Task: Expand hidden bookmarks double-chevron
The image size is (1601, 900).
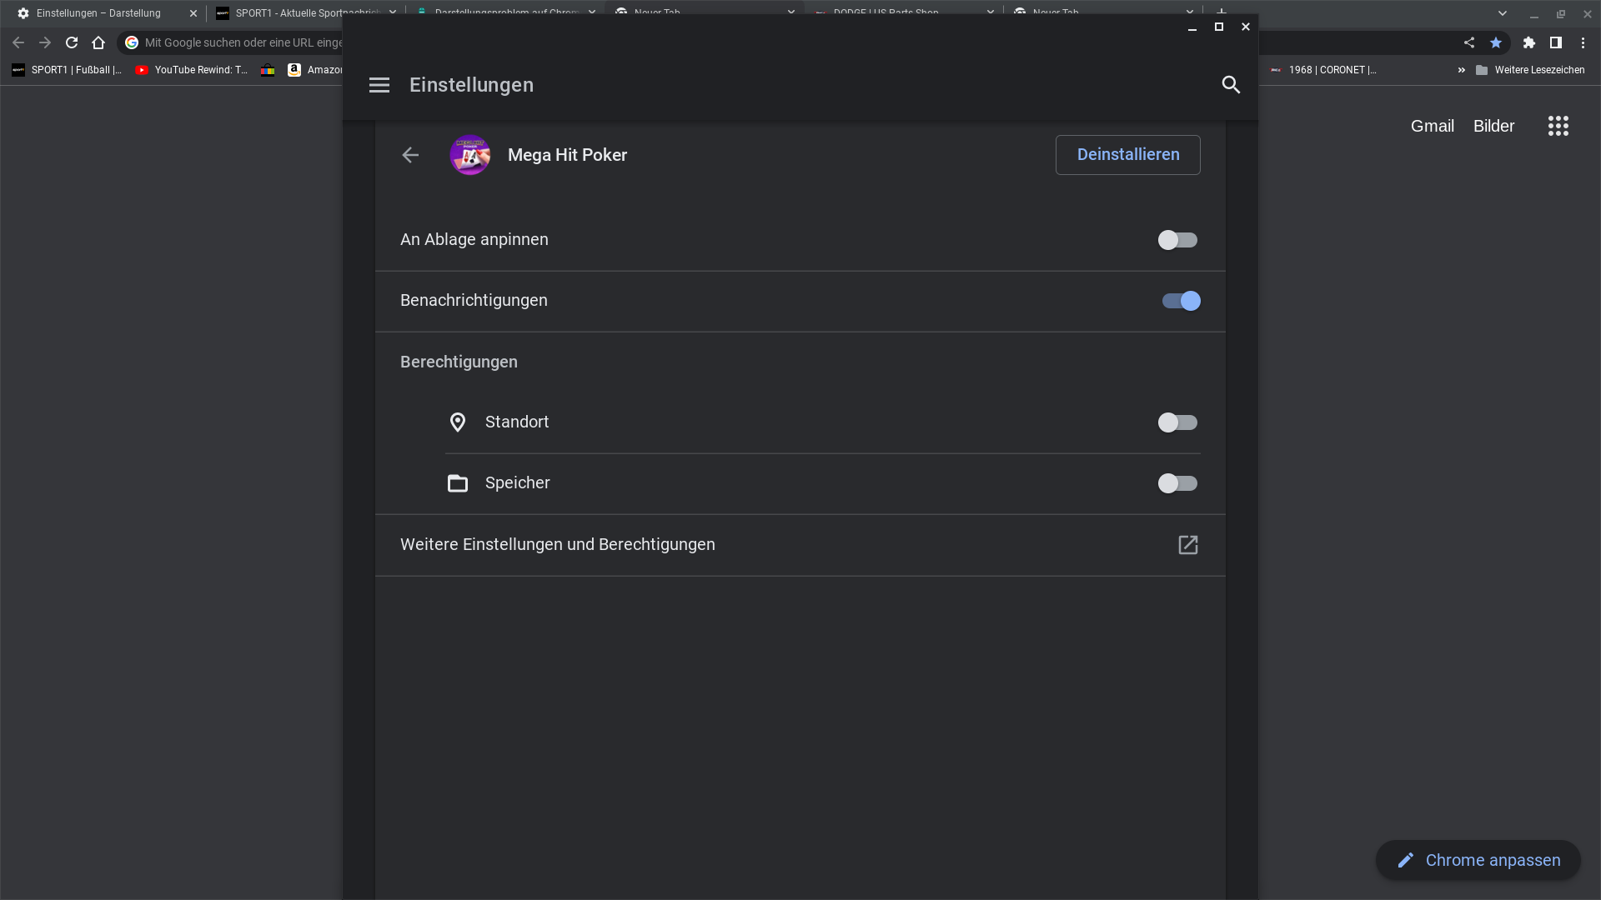Action: tap(1461, 70)
